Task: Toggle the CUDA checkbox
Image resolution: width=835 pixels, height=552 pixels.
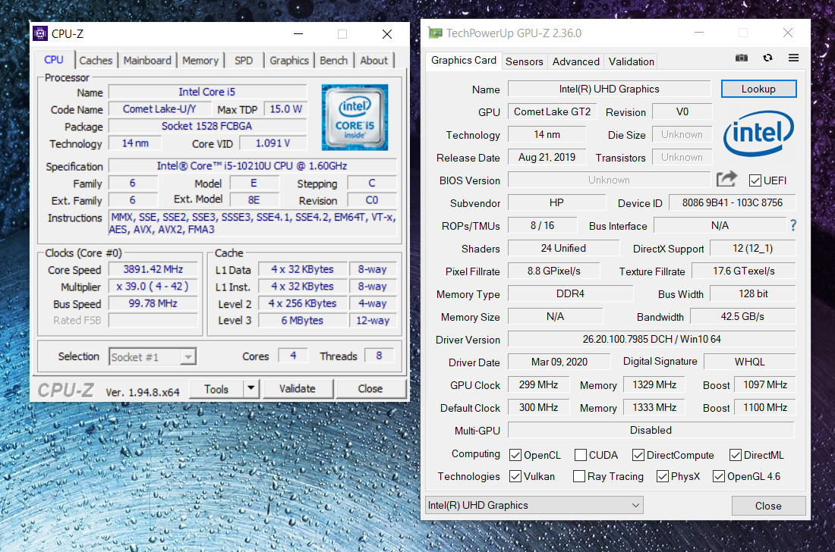Action: [x=581, y=455]
